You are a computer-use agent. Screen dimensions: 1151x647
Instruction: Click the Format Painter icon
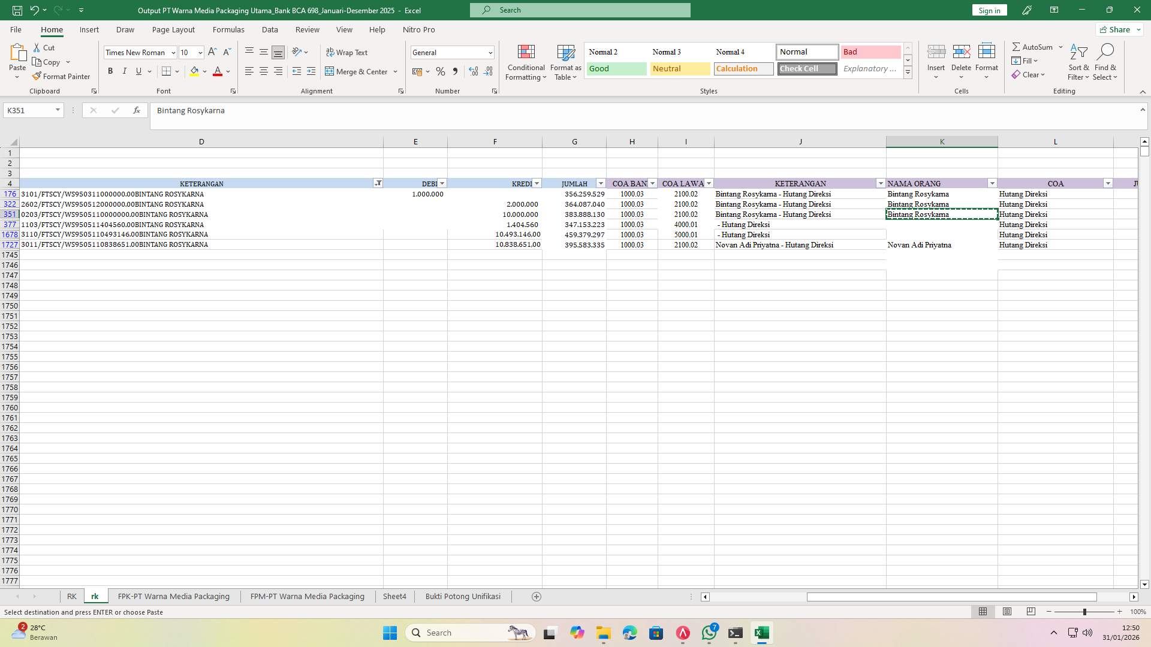pos(37,77)
